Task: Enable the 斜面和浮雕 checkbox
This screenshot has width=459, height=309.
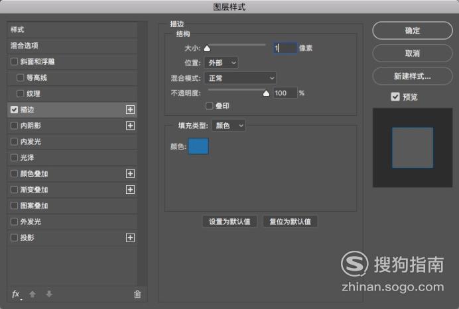Action: pyautogui.click(x=14, y=62)
